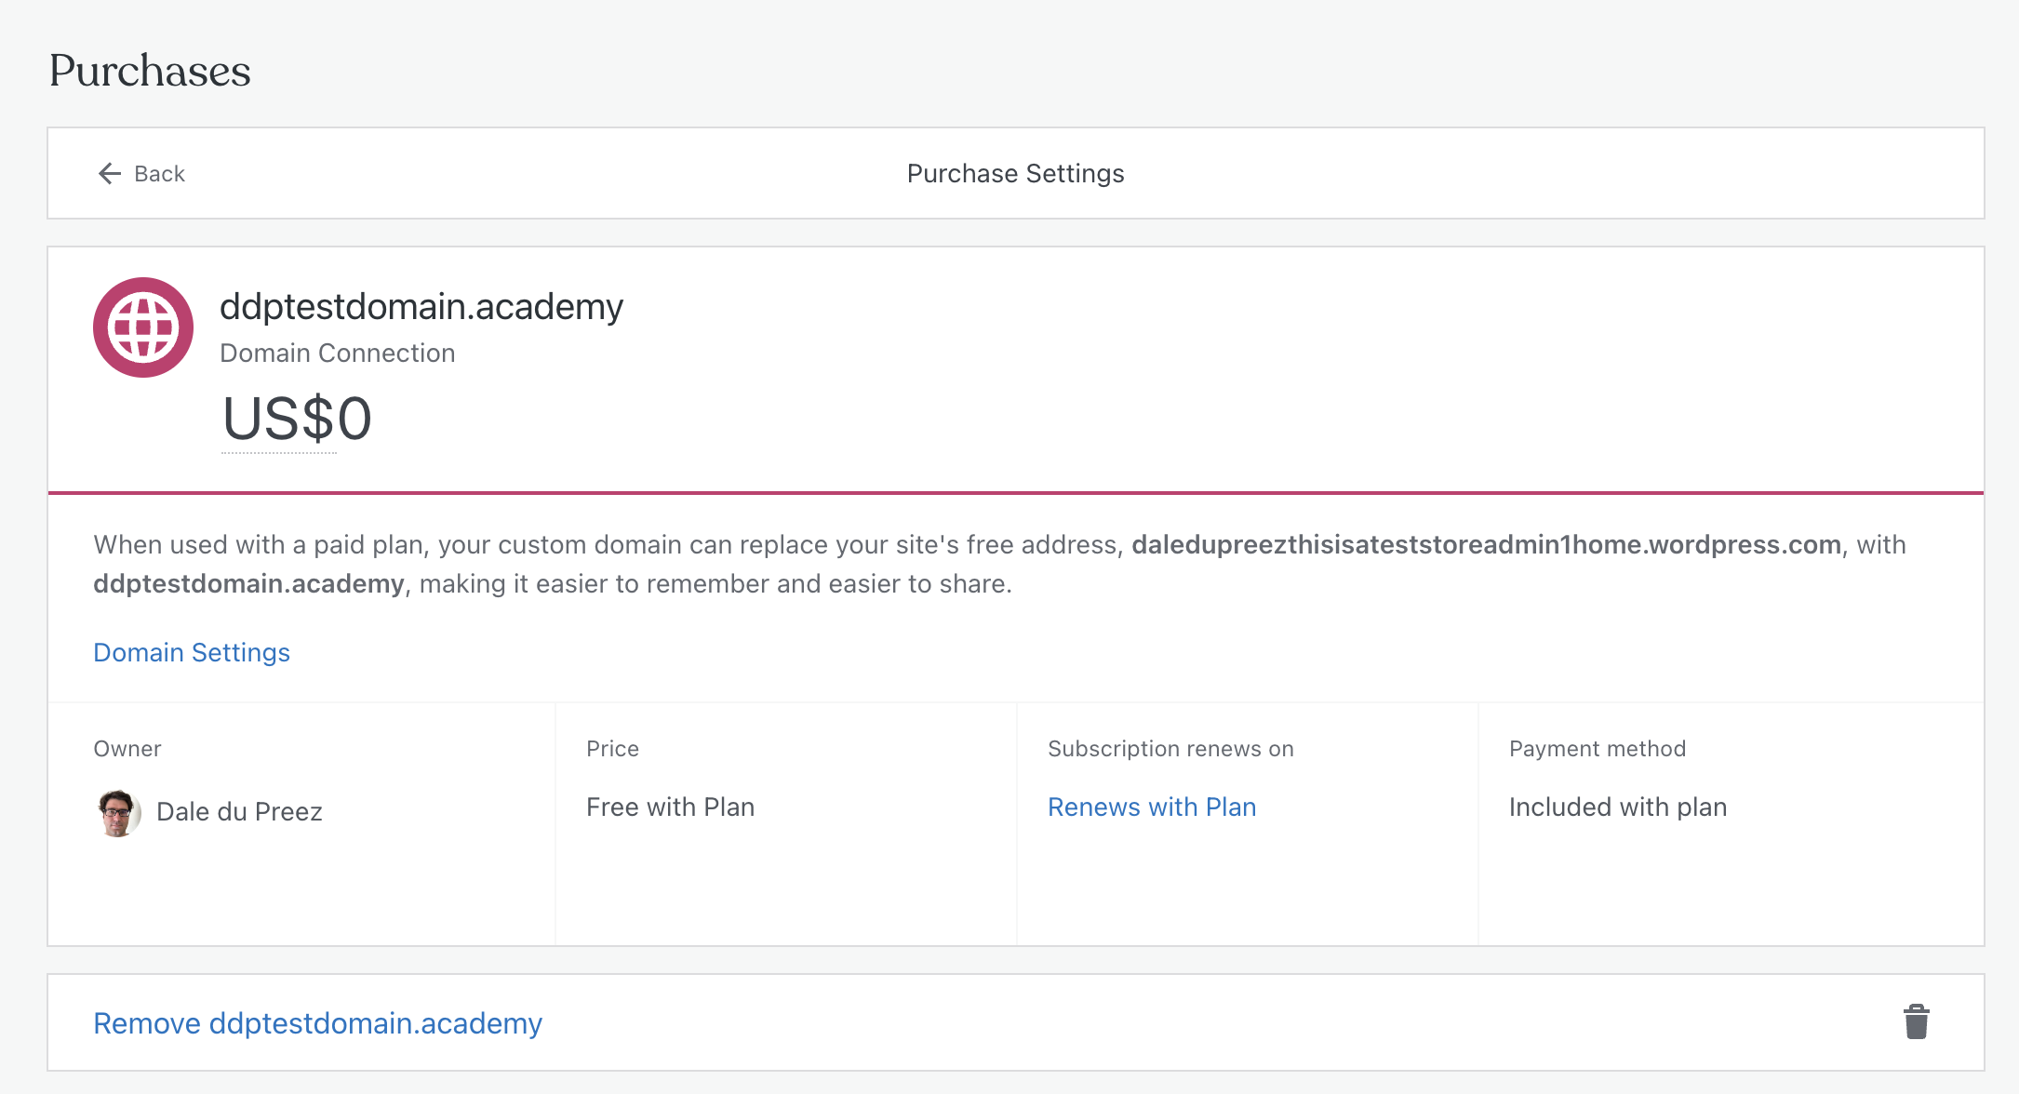Click the Purchases page heading
This screenshot has width=2019, height=1094.
(x=150, y=71)
